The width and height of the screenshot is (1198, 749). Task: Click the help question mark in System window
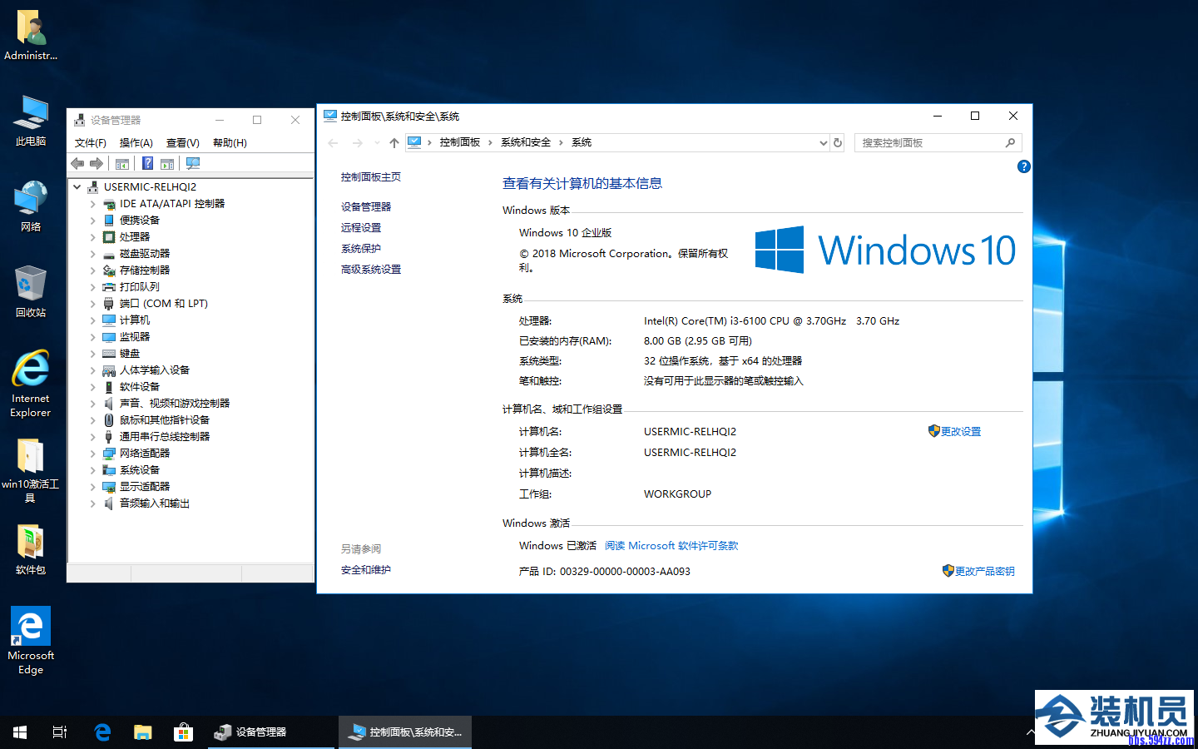[x=1023, y=166]
